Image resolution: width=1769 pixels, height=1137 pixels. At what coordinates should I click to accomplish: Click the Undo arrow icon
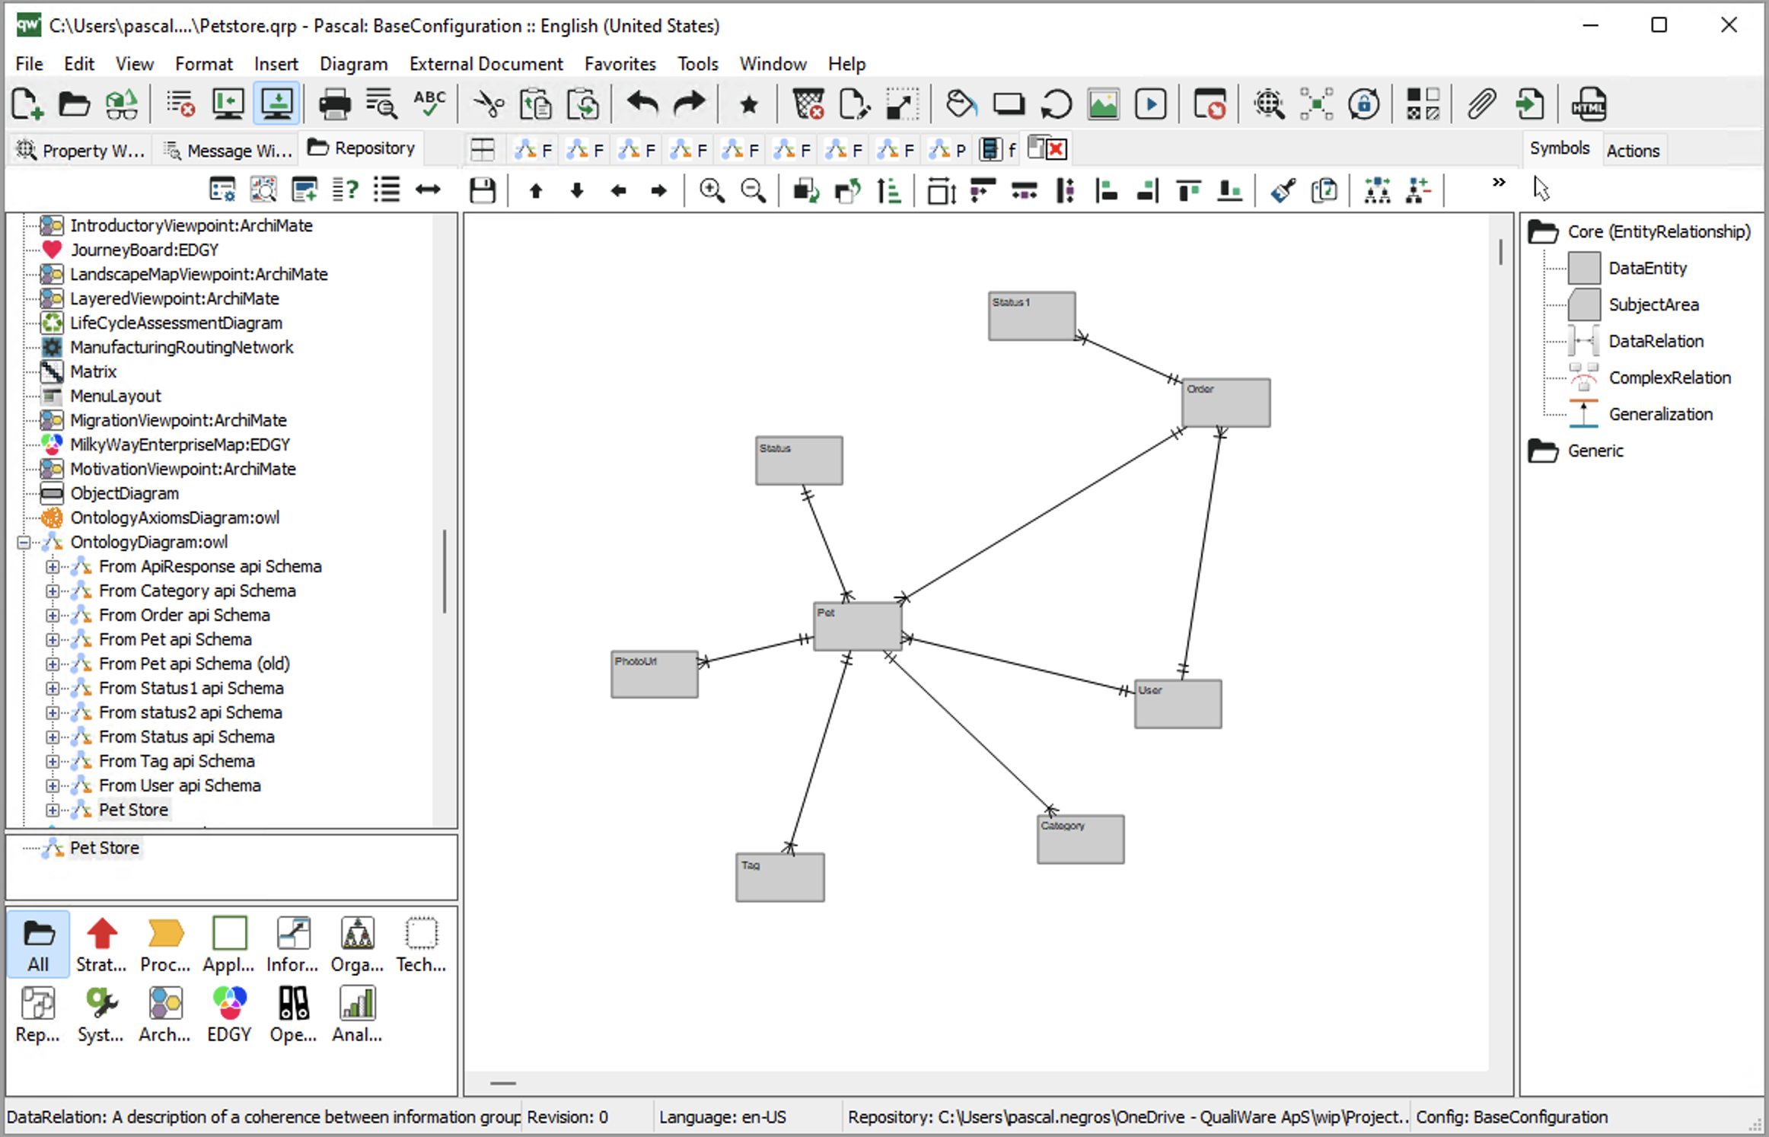[x=643, y=104]
